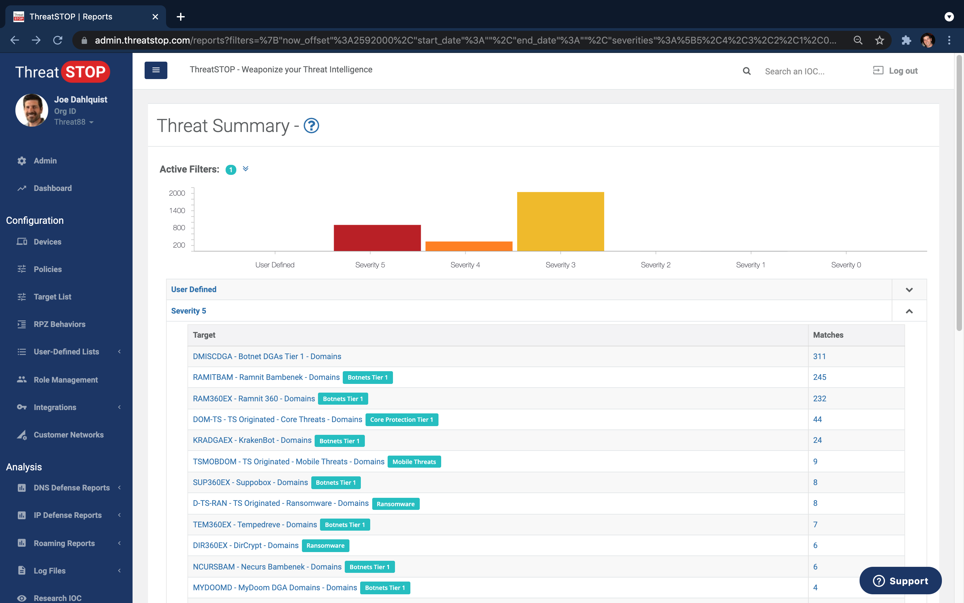The image size is (964, 603).
Task: Click the Policies sliders icon
Action: click(22, 269)
